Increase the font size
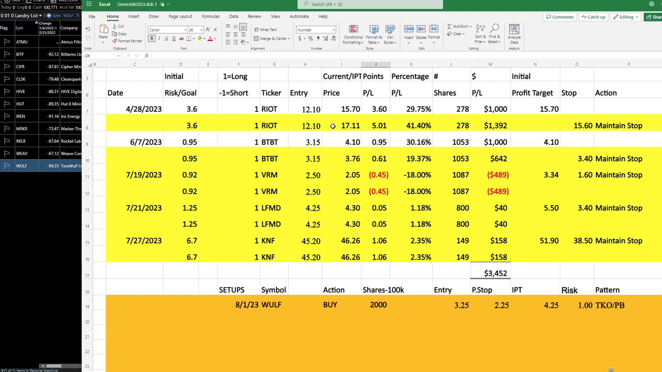Screen dimensions: 662x372 coord(208,29)
